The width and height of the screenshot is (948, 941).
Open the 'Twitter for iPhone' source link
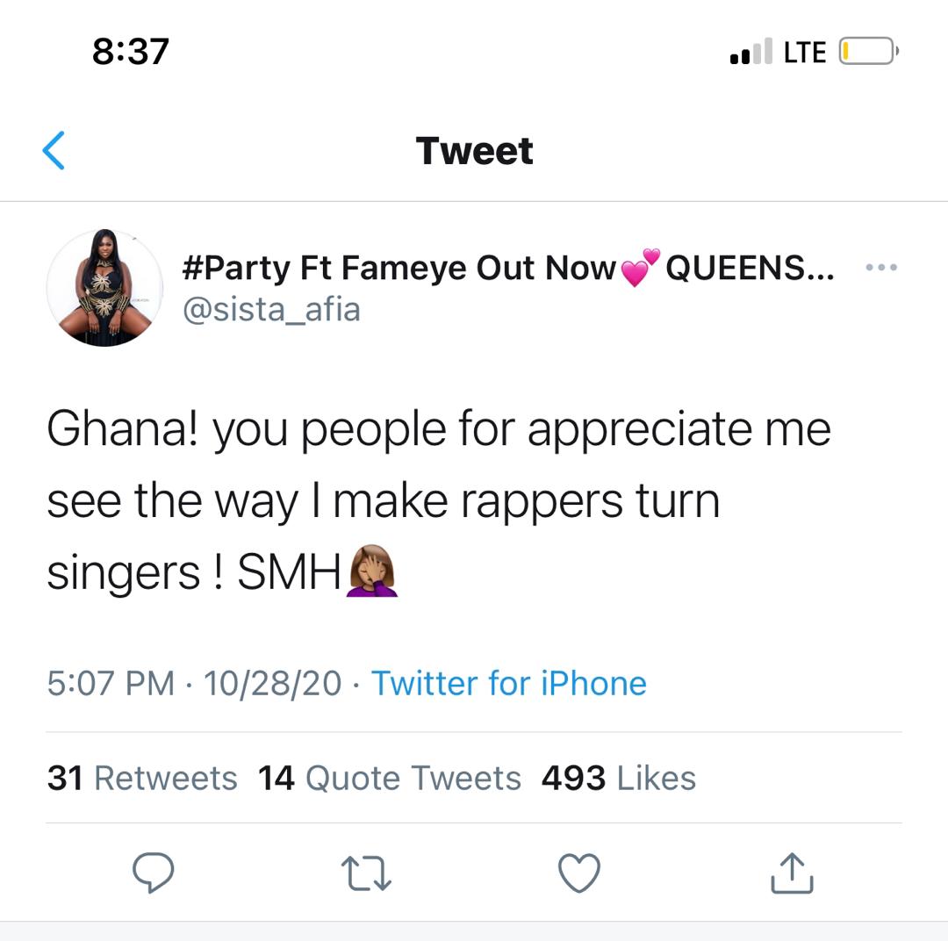(509, 684)
